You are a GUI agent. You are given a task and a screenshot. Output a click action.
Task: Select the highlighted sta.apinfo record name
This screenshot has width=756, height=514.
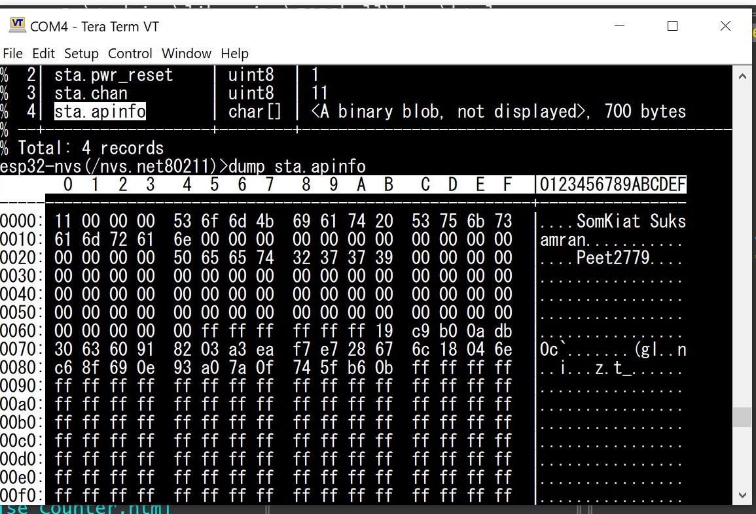coord(99,111)
